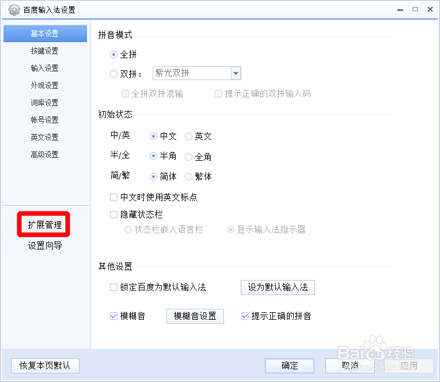Open 帐号设置 page

click(x=44, y=120)
